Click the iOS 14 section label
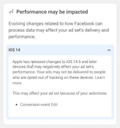120x128 pixels. 14,50
